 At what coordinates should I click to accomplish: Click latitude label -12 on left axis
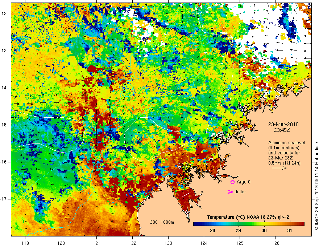pyautogui.click(x=4, y=14)
